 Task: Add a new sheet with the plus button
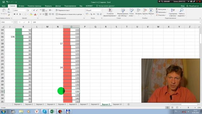click(x=128, y=104)
